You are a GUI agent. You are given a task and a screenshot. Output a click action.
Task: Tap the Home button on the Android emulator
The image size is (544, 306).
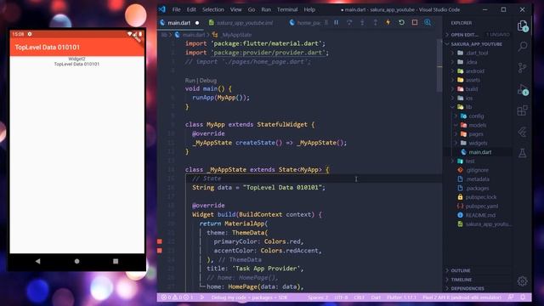(77, 261)
